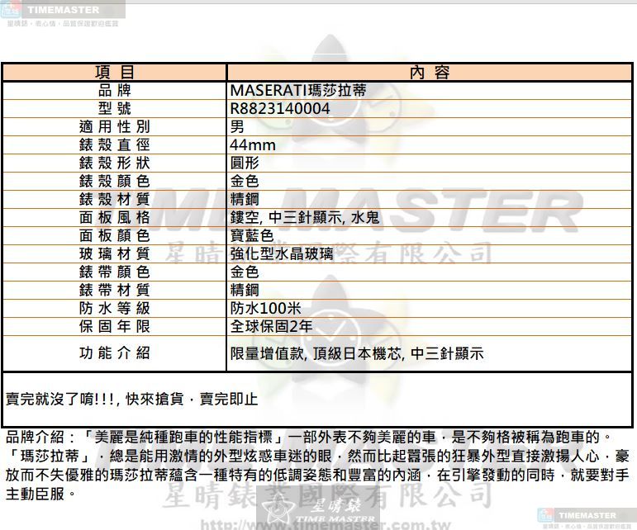Click the 賣完就沒了唷 promotional text
The height and width of the screenshot is (530, 637).
click(x=131, y=400)
